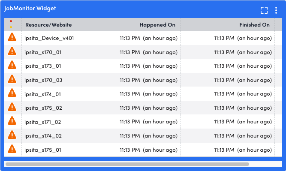286x171 pixels.
Task: Click the severity dots column header
Action: [11, 24]
